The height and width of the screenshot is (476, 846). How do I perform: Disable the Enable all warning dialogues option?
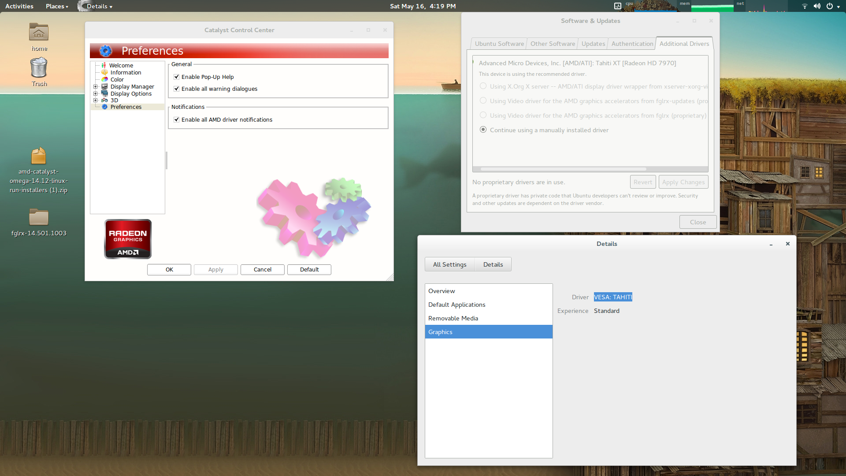point(176,89)
